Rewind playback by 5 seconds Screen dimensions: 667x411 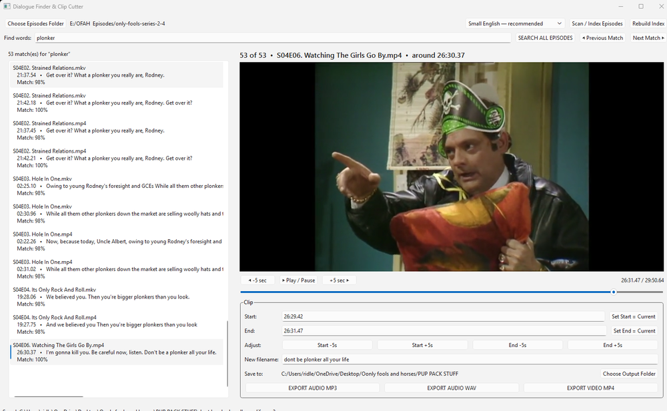(x=257, y=280)
